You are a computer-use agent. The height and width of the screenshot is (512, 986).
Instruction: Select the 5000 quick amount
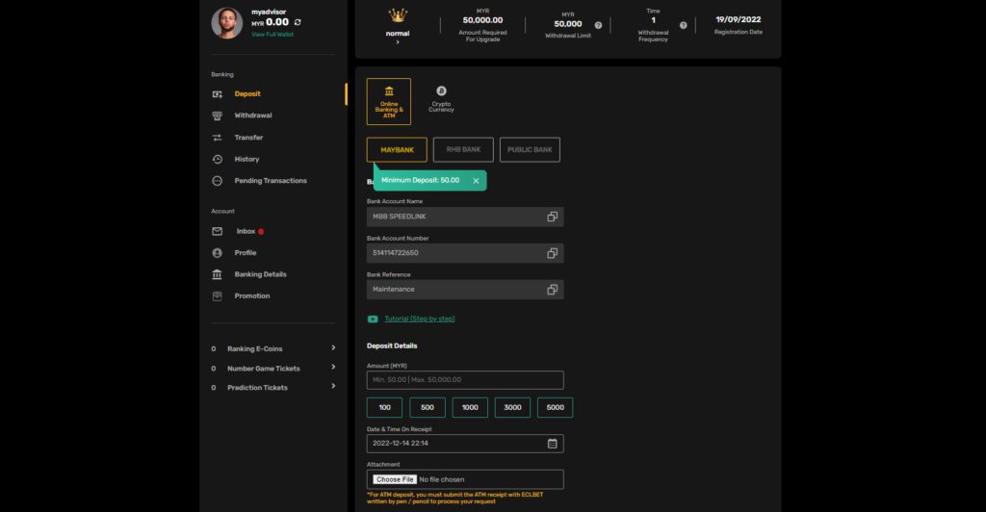click(x=556, y=408)
